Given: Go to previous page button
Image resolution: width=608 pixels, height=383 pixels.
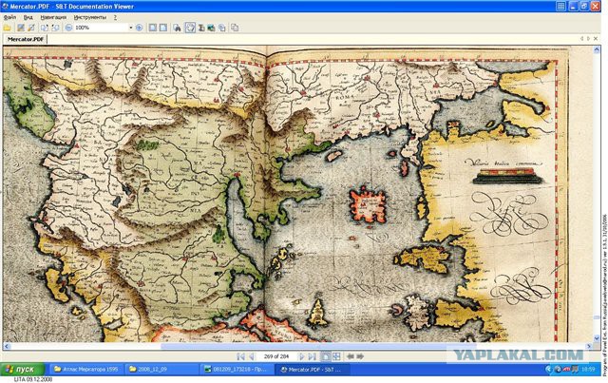Looking at the screenshot, I should pyautogui.click(x=251, y=356).
